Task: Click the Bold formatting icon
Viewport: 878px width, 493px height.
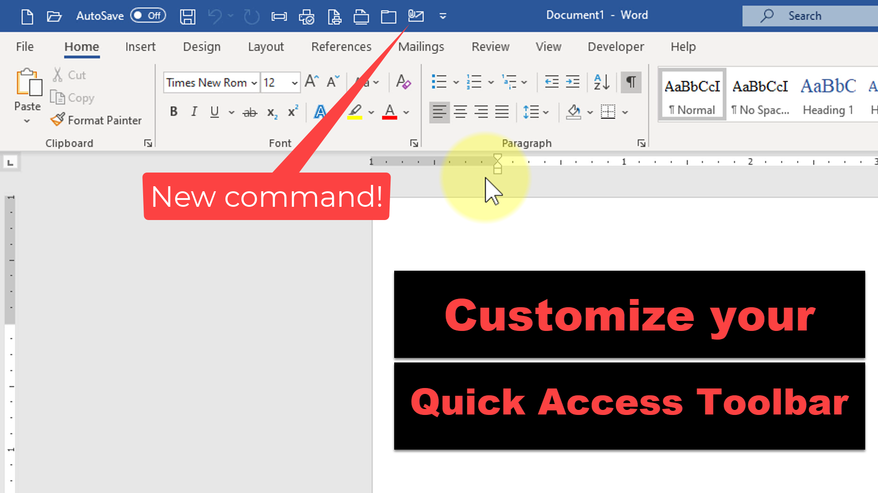Action: (173, 112)
